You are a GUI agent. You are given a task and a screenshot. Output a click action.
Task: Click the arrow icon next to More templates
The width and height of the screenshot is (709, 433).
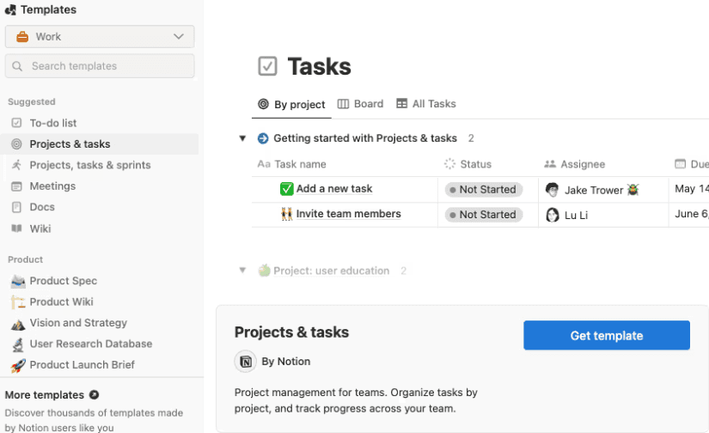94,395
